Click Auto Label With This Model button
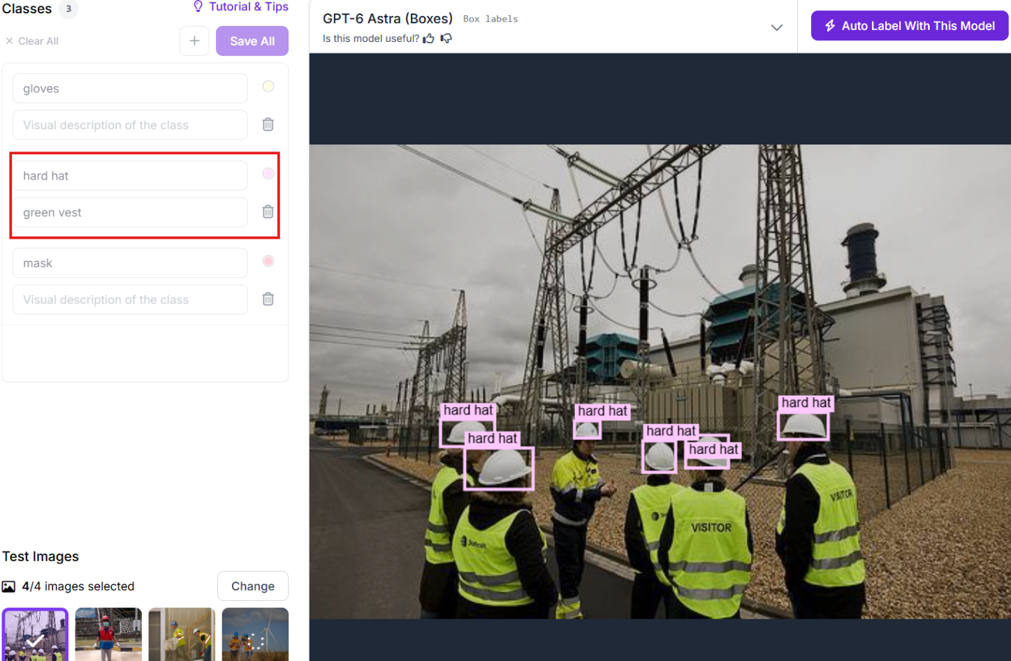 909,26
